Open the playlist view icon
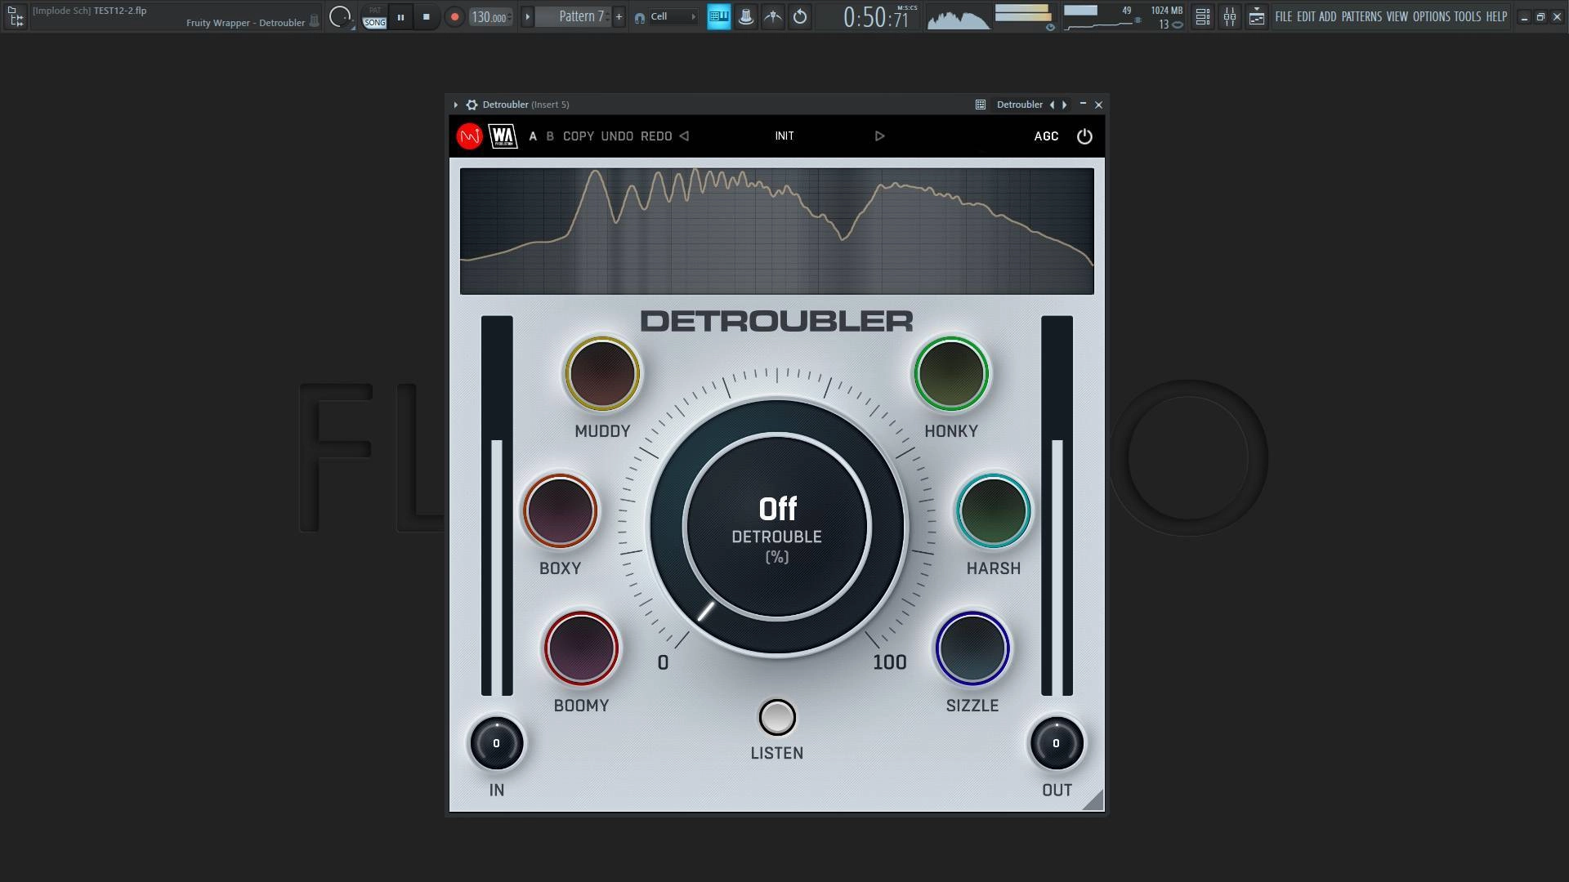The width and height of the screenshot is (1569, 882). pyautogui.click(x=1203, y=16)
